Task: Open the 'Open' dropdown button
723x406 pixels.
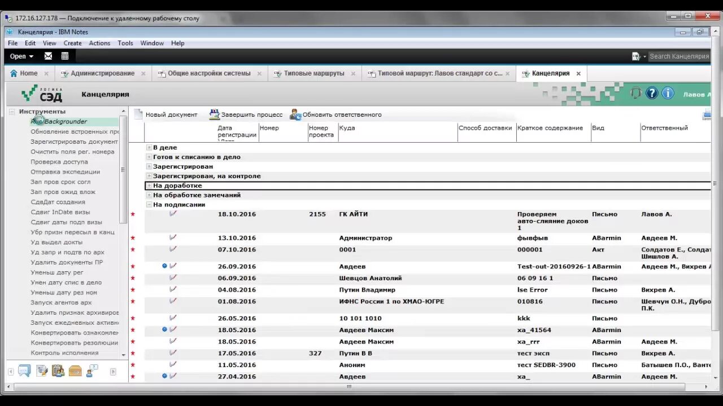Action: pyautogui.click(x=21, y=56)
